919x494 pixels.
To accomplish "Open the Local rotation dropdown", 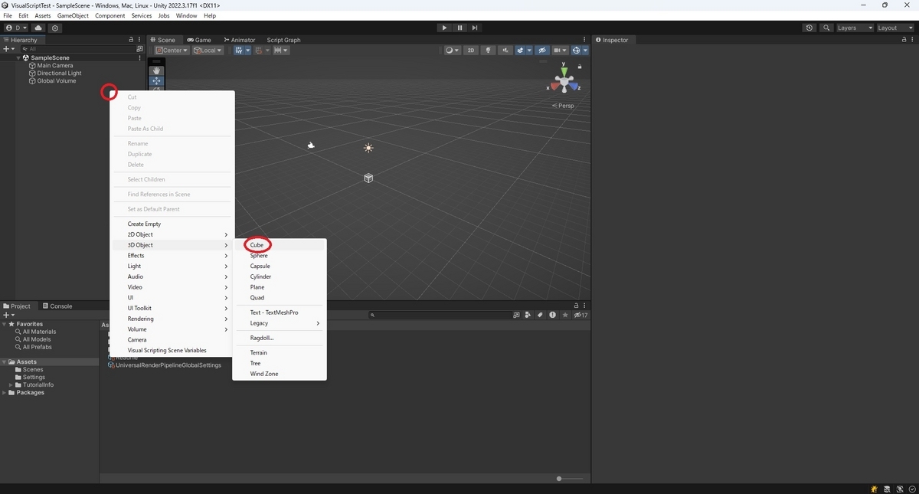I will point(208,51).
